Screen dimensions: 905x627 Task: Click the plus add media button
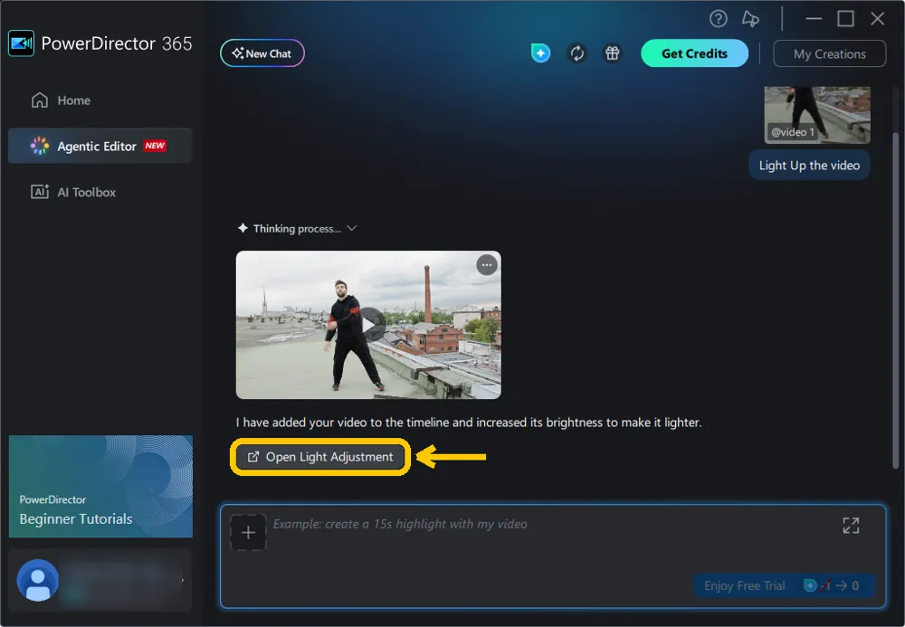pyautogui.click(x=248, y=532)
